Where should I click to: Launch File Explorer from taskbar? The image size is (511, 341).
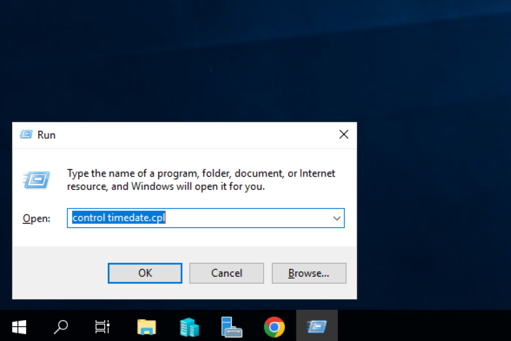tap(146, 327)
